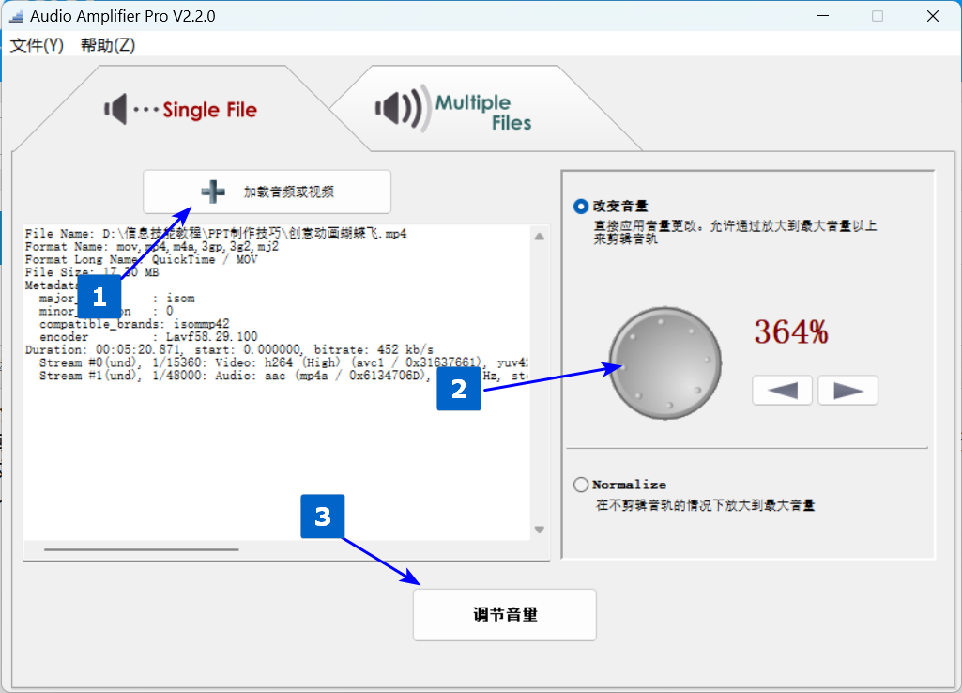The height and width of the screenshot is (693, 962).
Task: Click the horizontal scrollbar under file info
Action: pyautogui.click(x=141, y=549)
